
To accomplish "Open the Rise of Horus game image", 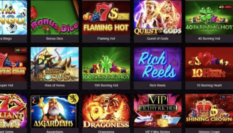I will click(55, 64).
